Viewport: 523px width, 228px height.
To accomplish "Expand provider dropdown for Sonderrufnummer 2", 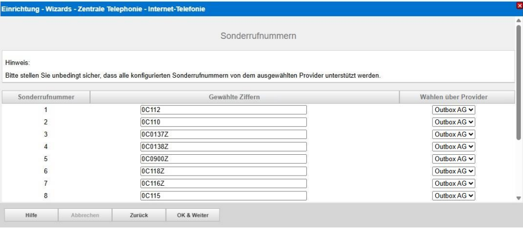I will pos(454,122).
